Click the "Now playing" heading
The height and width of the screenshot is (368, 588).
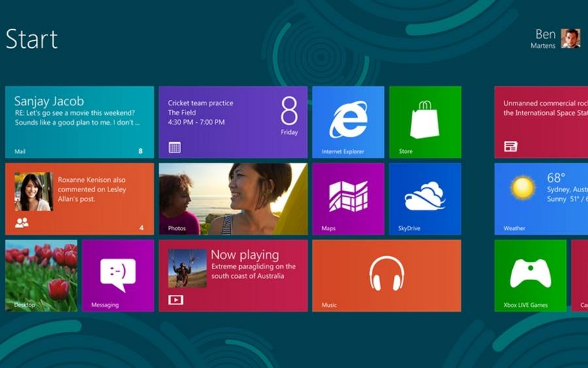click(x=245, y=255)
